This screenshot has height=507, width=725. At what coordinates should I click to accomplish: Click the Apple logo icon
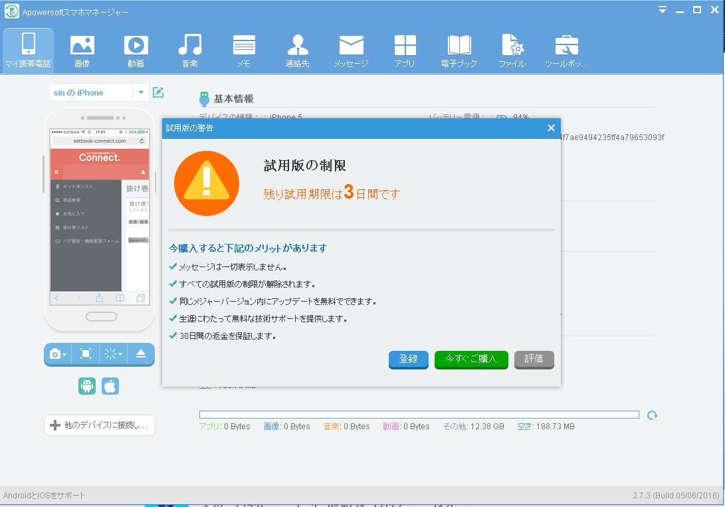[x=110, y=386]
